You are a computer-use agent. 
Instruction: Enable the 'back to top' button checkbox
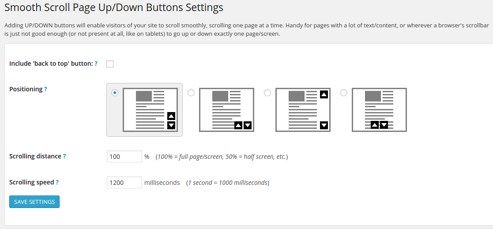(110, 64)
